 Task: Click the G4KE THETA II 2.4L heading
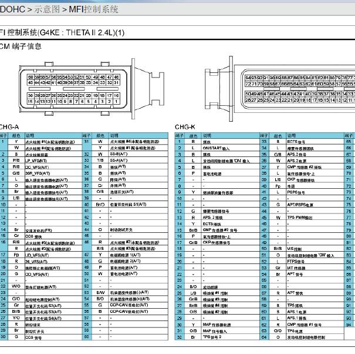pyautogui.click(x=62, y=33)
